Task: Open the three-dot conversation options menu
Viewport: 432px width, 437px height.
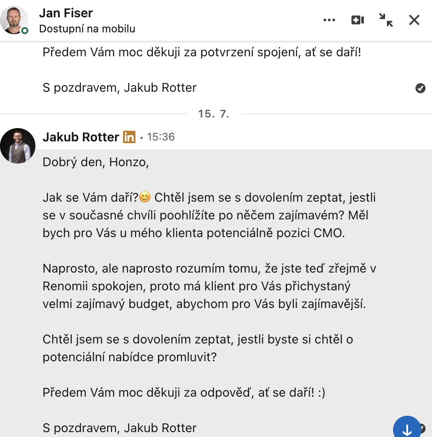Action: coord(329,20)
